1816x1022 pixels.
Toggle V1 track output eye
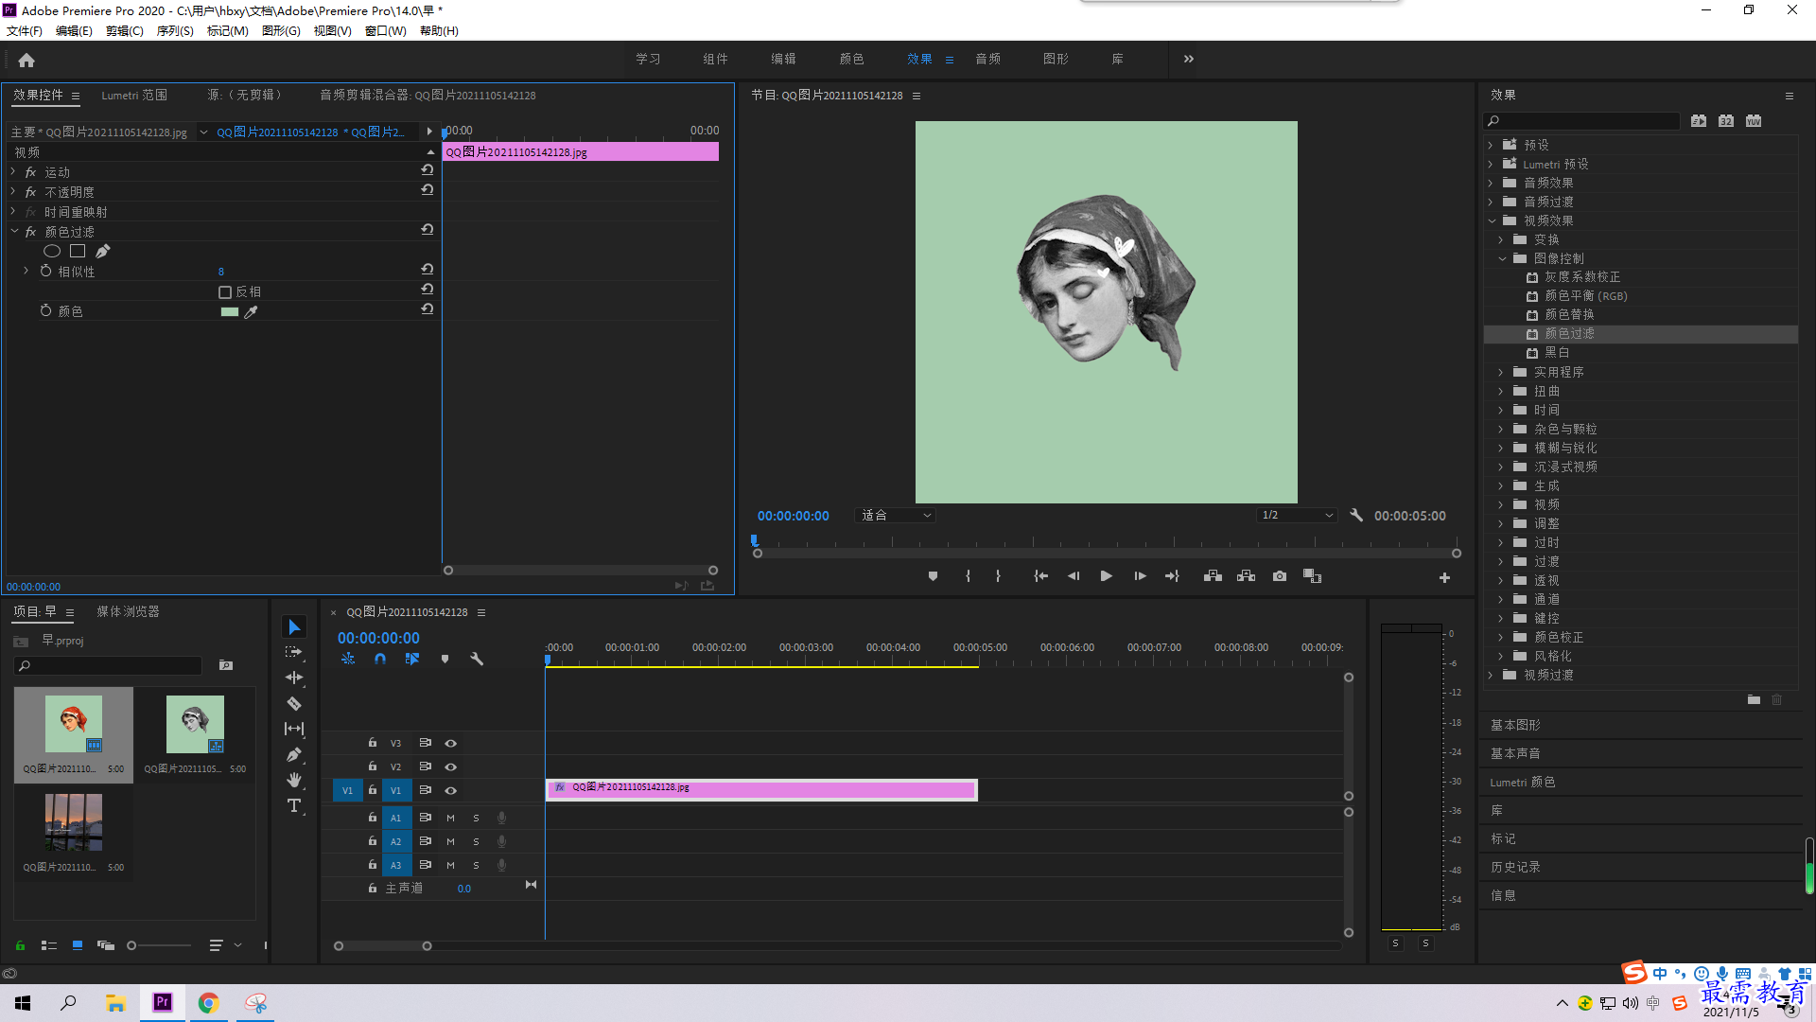[451, 790]
